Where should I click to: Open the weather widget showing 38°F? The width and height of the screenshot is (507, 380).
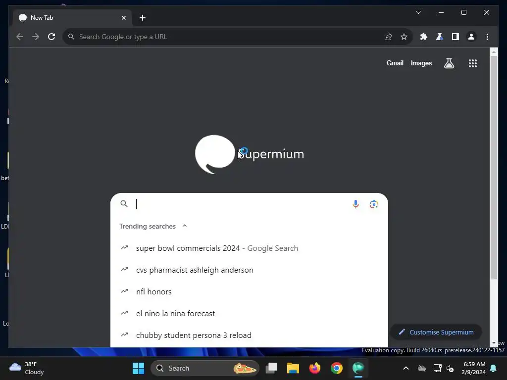tap(27, 368)
